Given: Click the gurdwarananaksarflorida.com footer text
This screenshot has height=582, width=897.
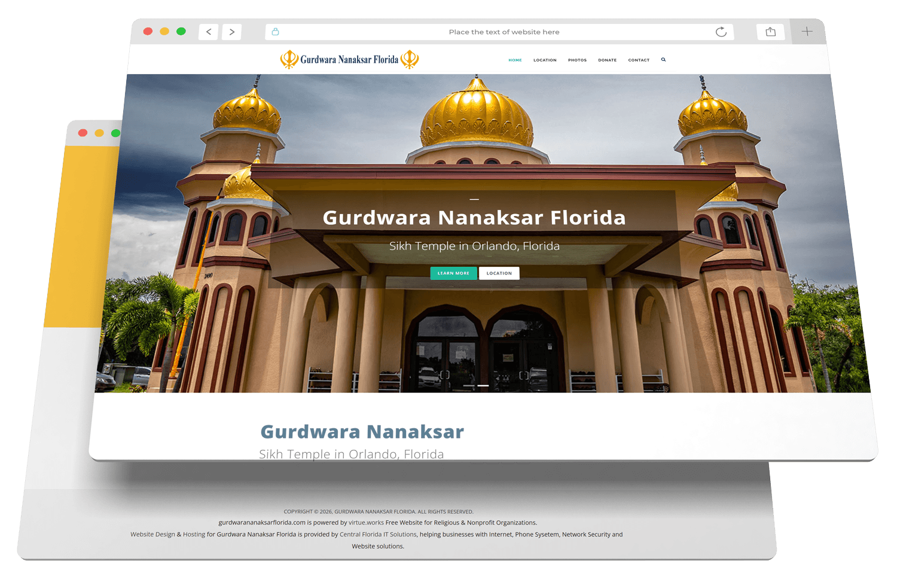Looking at the screenshot, I should pyautogui.click(x=262, y=522).
